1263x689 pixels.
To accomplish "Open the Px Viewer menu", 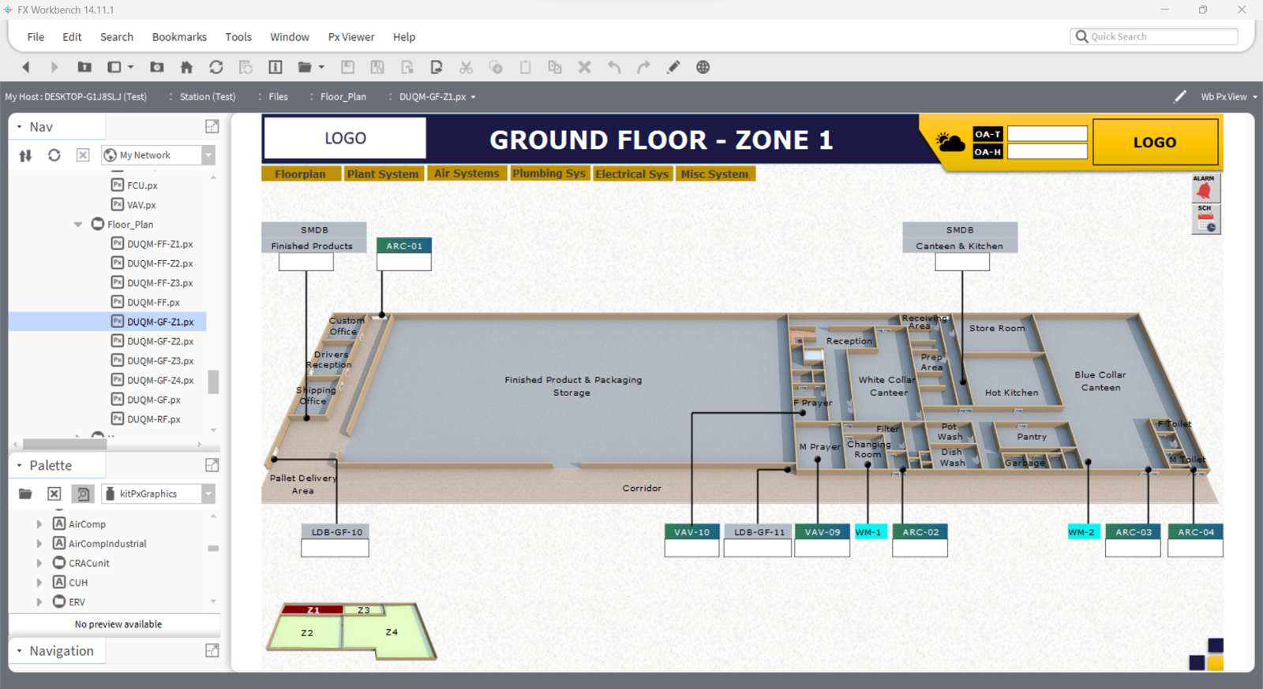I will tap(350, 37).
